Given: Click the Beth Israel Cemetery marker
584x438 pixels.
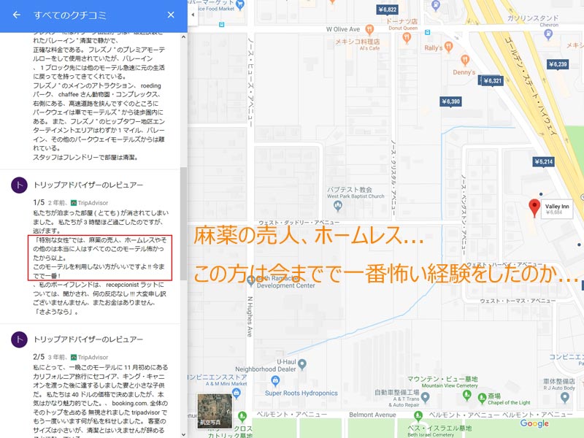Looking at the screenshot, I should click(418, 415).
